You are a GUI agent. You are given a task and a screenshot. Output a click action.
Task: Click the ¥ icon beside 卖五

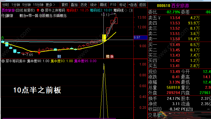pyautogui.click(x=159, y=18)
